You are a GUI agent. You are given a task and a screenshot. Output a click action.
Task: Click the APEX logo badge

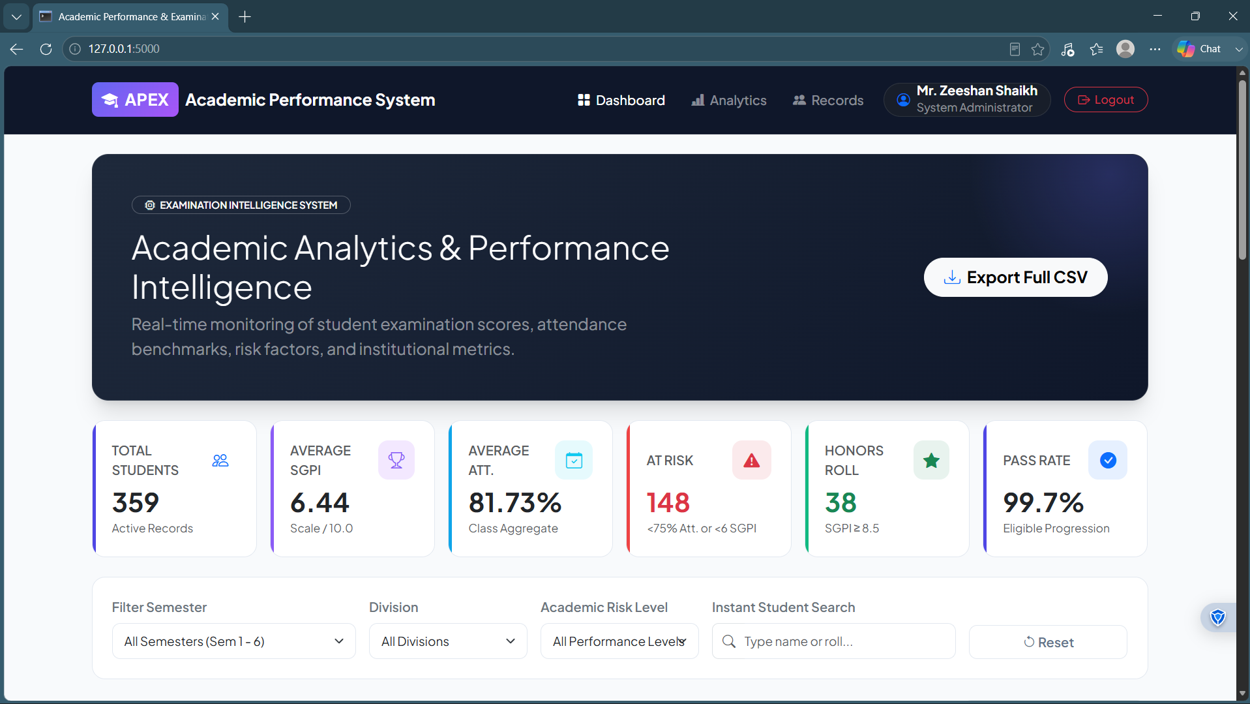click(135, 100)
